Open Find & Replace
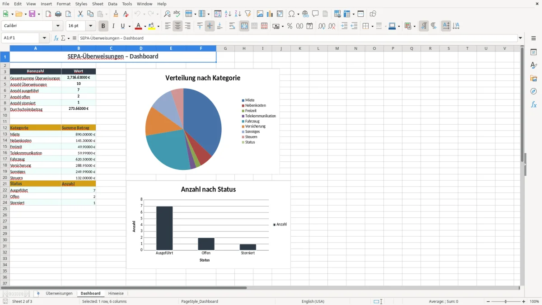Viewport: 542px width, 305px height. [x=167, y=14]
